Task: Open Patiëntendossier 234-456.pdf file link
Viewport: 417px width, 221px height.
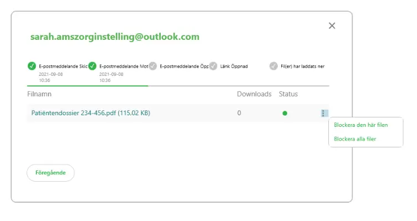Action: pos(91,113)
